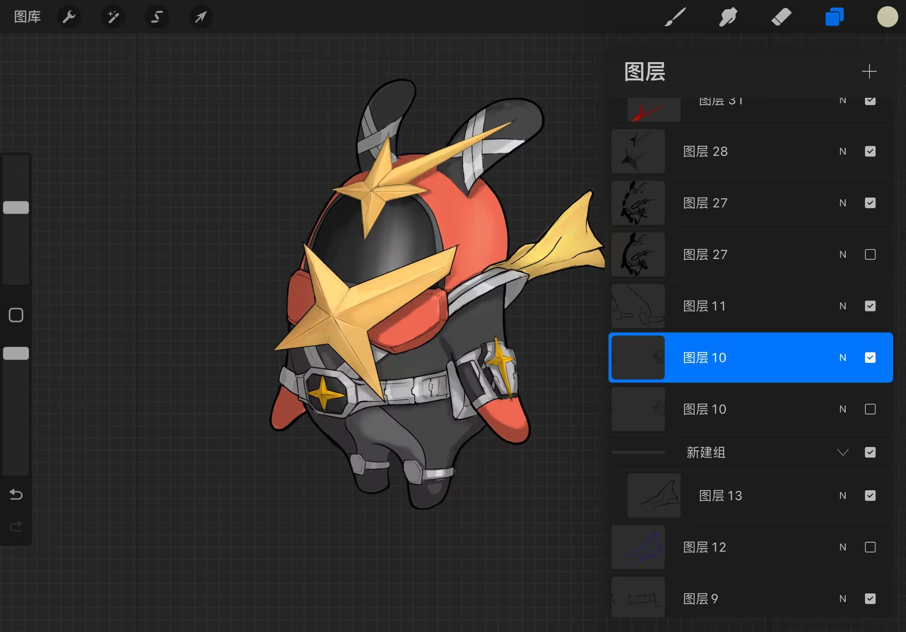Open the Actions wrench menu
906x632 pixels.
tap(69, 17)
